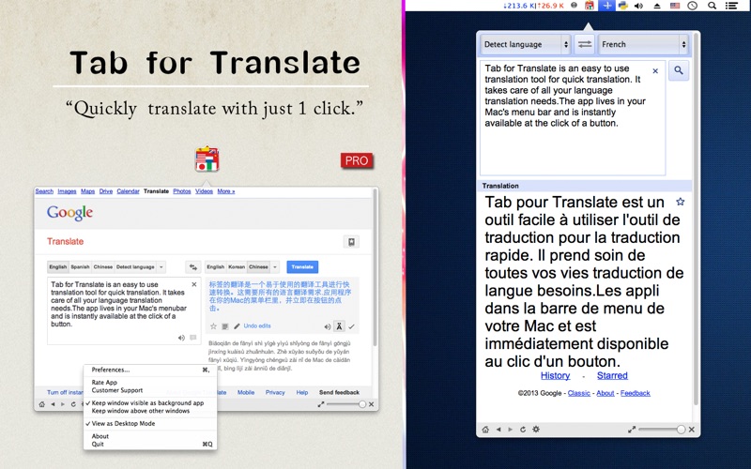Clear the source text with the X icon
The image size is (751, 469).
[655, 71]
